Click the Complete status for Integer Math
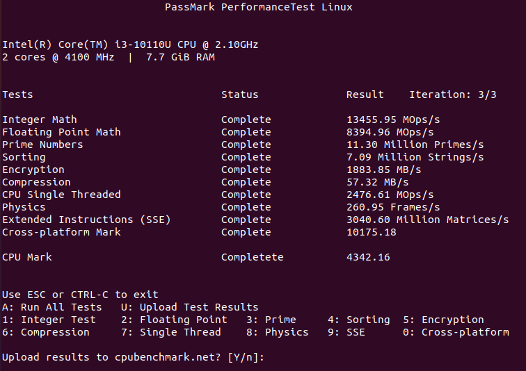 tap(246, 120)
